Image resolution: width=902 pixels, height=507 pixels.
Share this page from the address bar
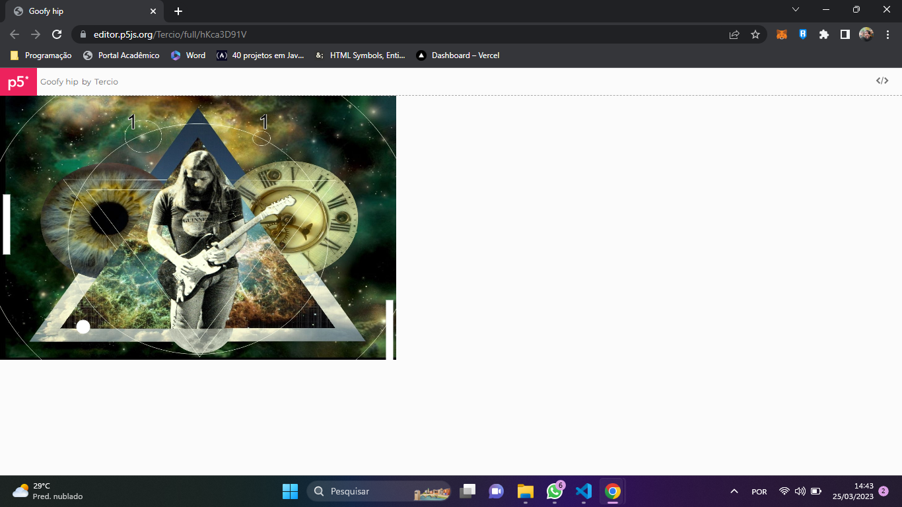[734, 34]
